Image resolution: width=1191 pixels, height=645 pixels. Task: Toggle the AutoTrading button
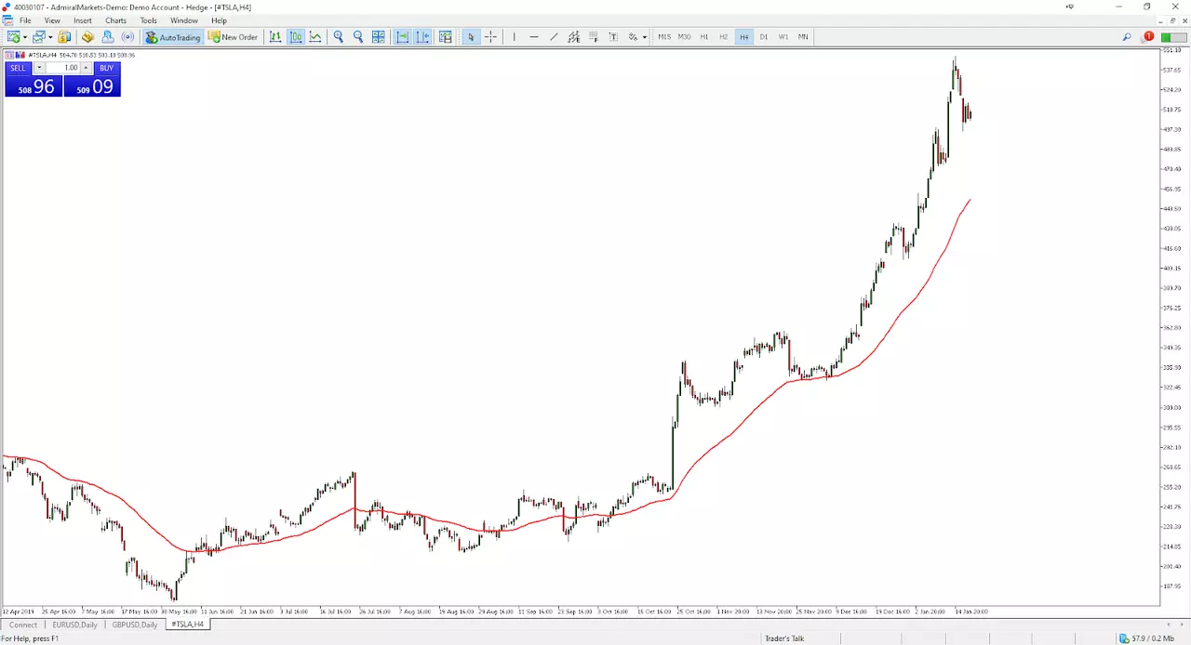pos(173,37)
